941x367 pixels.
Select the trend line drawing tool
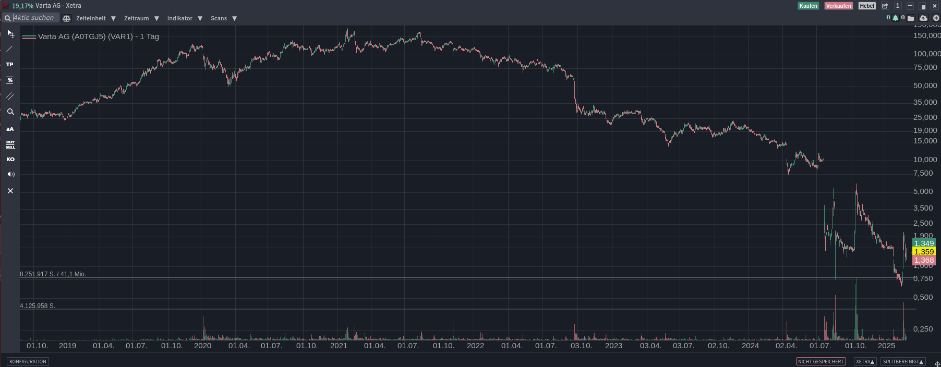click(9, 49)
